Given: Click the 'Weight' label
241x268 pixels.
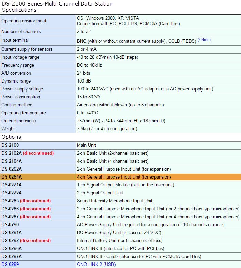Looking at the screenshot, I should pos(8,129).
